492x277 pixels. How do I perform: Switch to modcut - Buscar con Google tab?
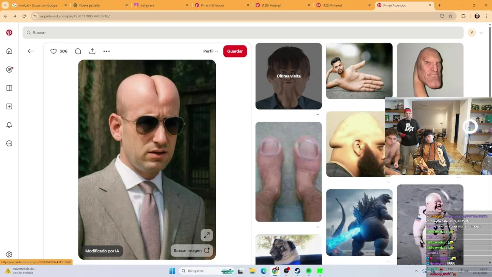click(38, 5)
